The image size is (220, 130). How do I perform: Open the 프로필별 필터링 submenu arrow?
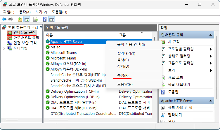pyautogui.click(x=211, y=49)
